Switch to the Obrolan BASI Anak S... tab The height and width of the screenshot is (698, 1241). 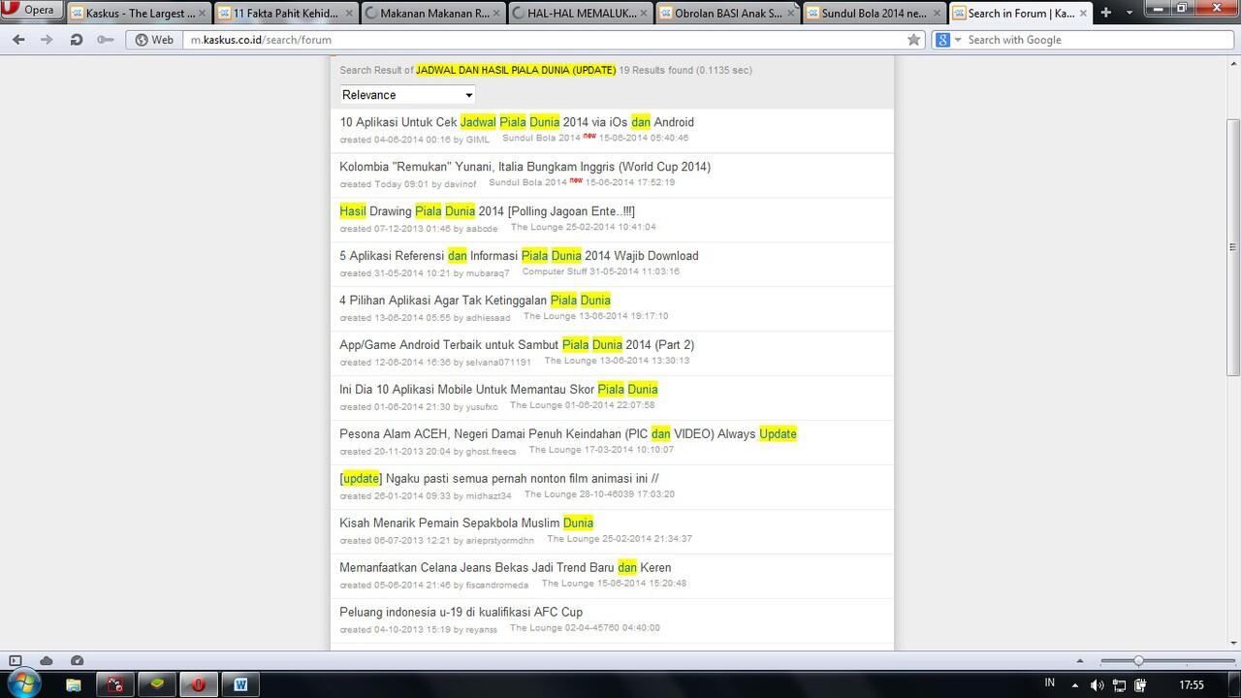coord(728,14)
